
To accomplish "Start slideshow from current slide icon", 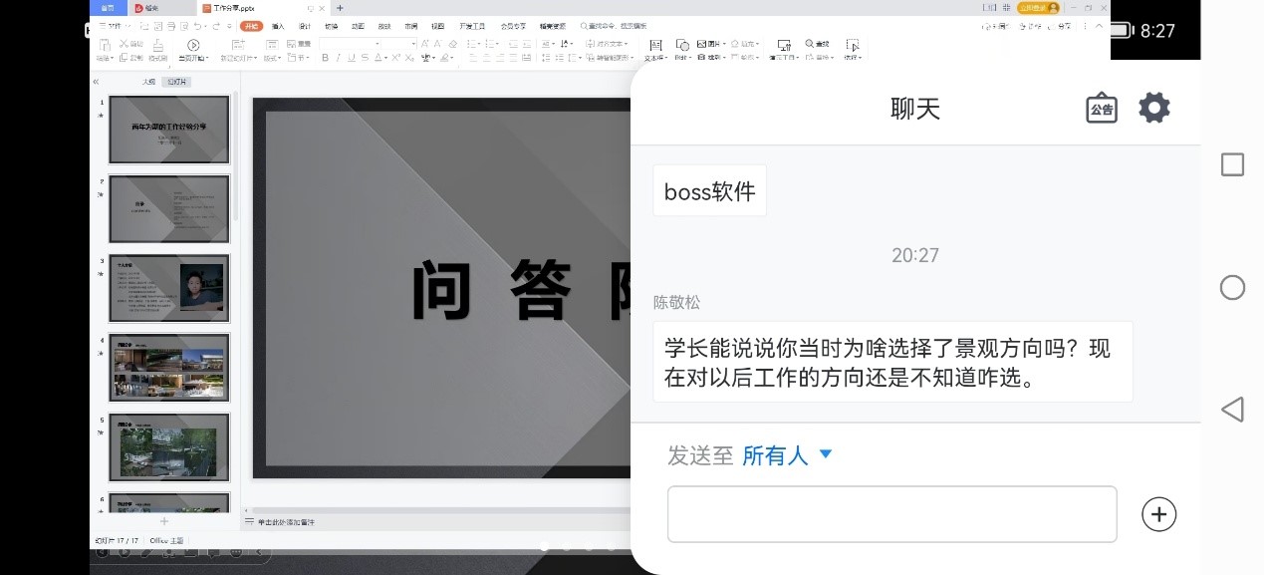I will (193, 46).
